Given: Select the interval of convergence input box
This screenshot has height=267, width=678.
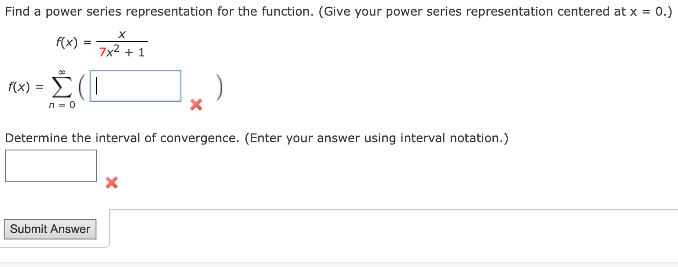Looking at the screenshot, I should 51,165.
